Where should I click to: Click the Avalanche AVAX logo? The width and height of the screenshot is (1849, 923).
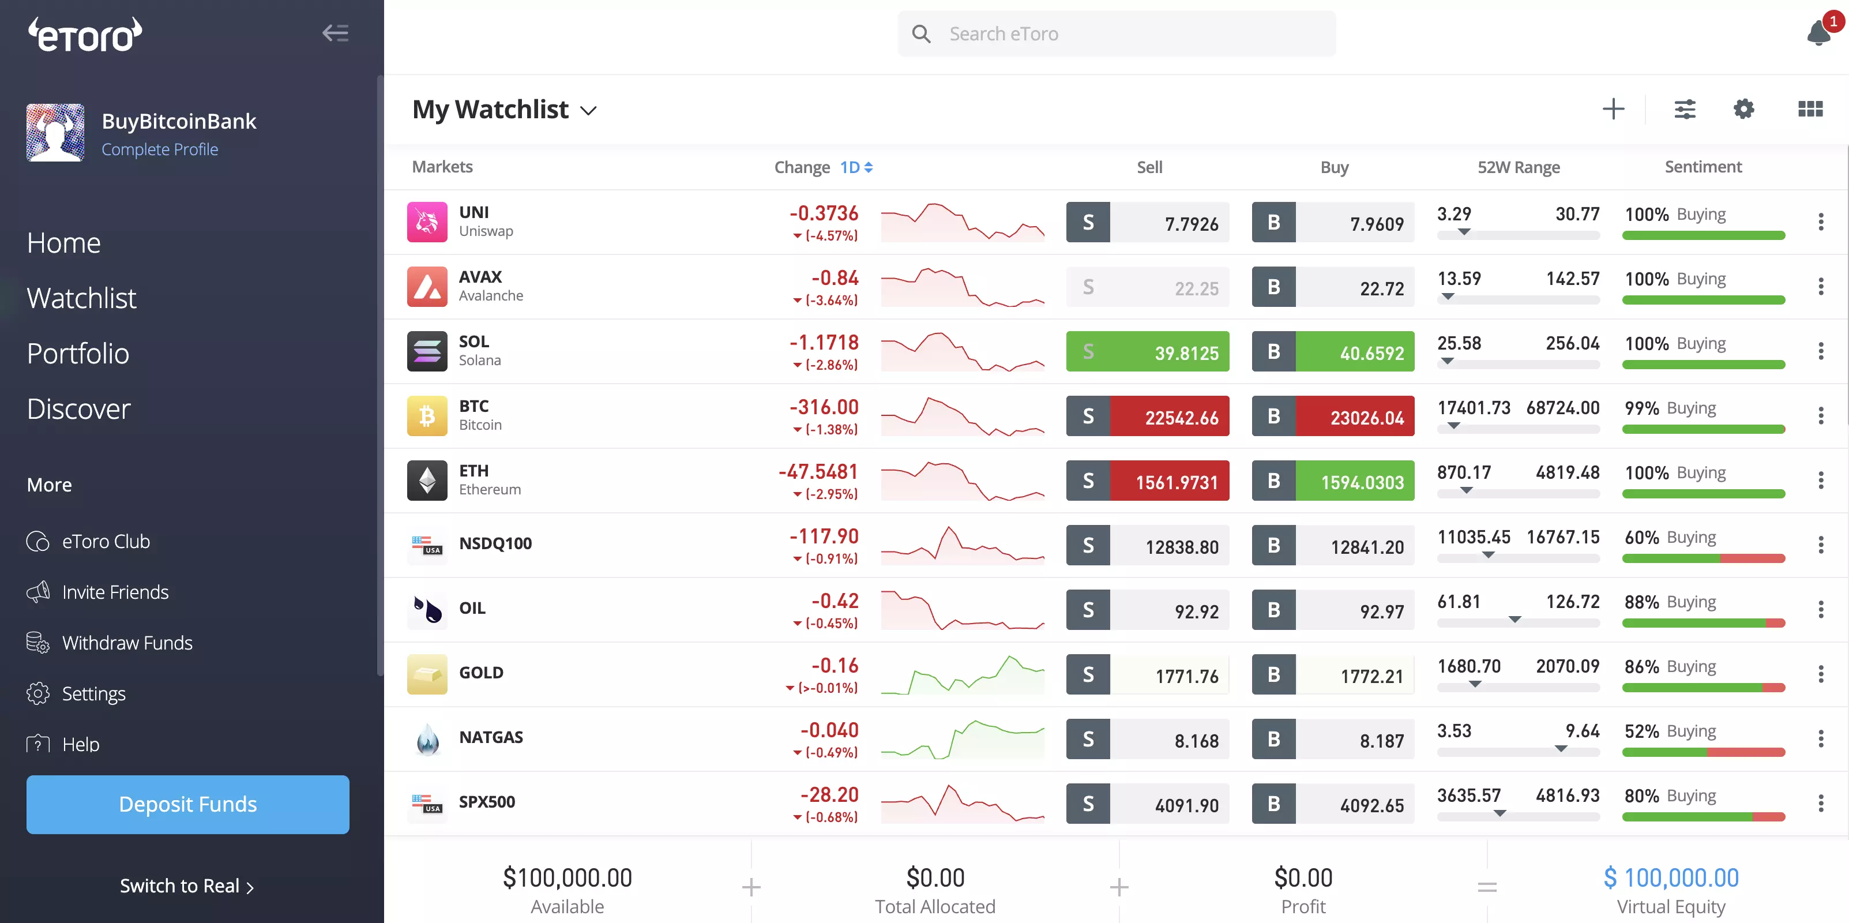pyautogui.click(x=427, y=286)
